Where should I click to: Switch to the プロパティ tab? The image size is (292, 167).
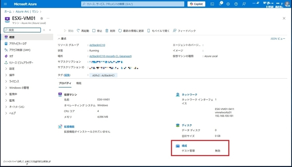[65, 83]
